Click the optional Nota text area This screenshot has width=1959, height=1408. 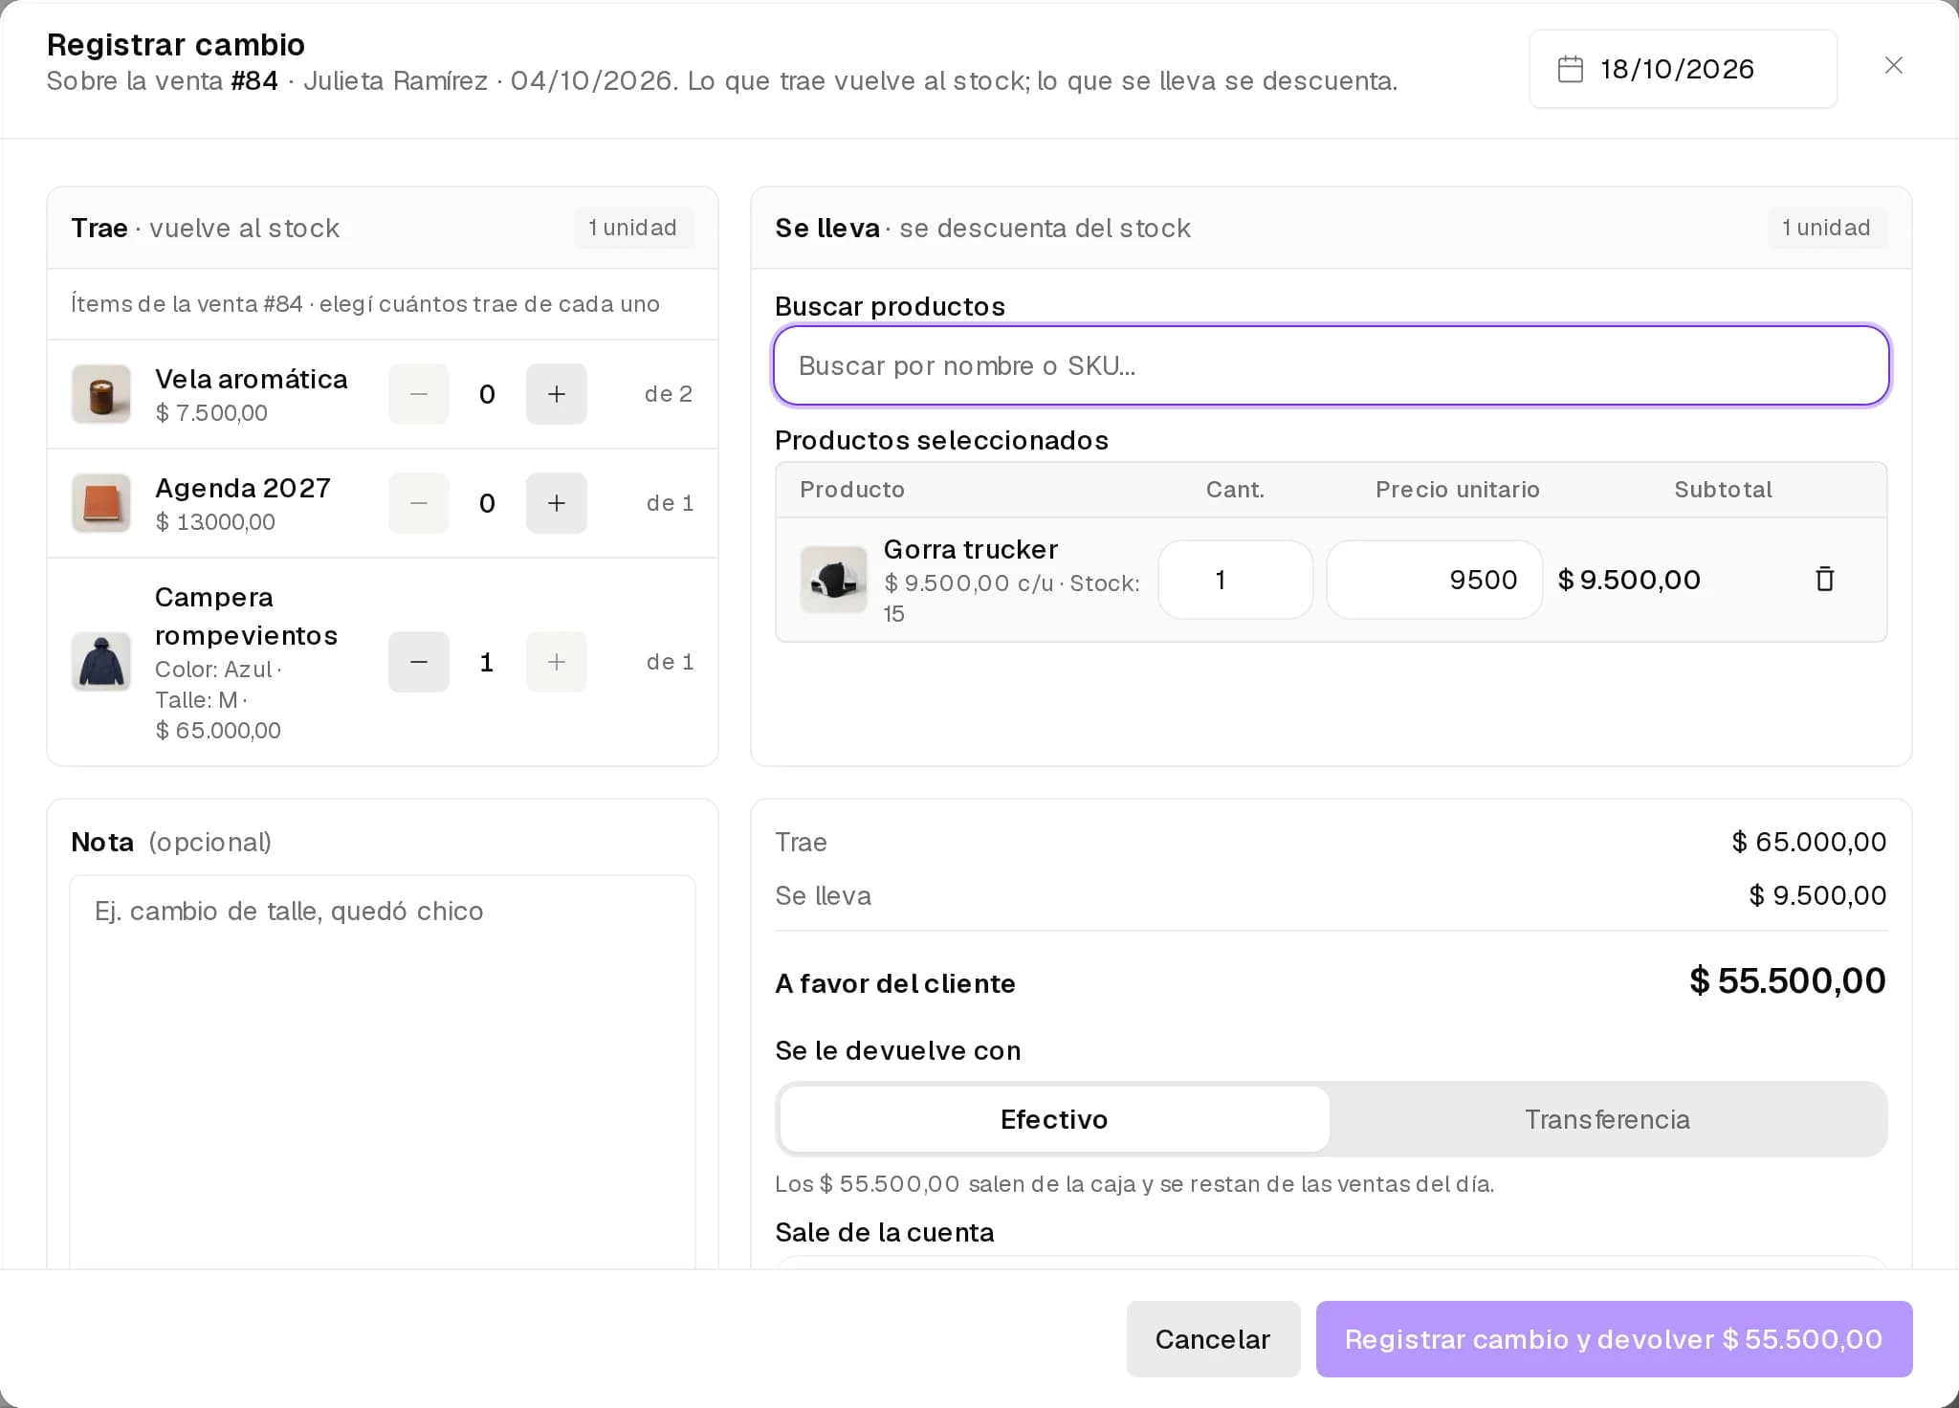pos(383,1071)
